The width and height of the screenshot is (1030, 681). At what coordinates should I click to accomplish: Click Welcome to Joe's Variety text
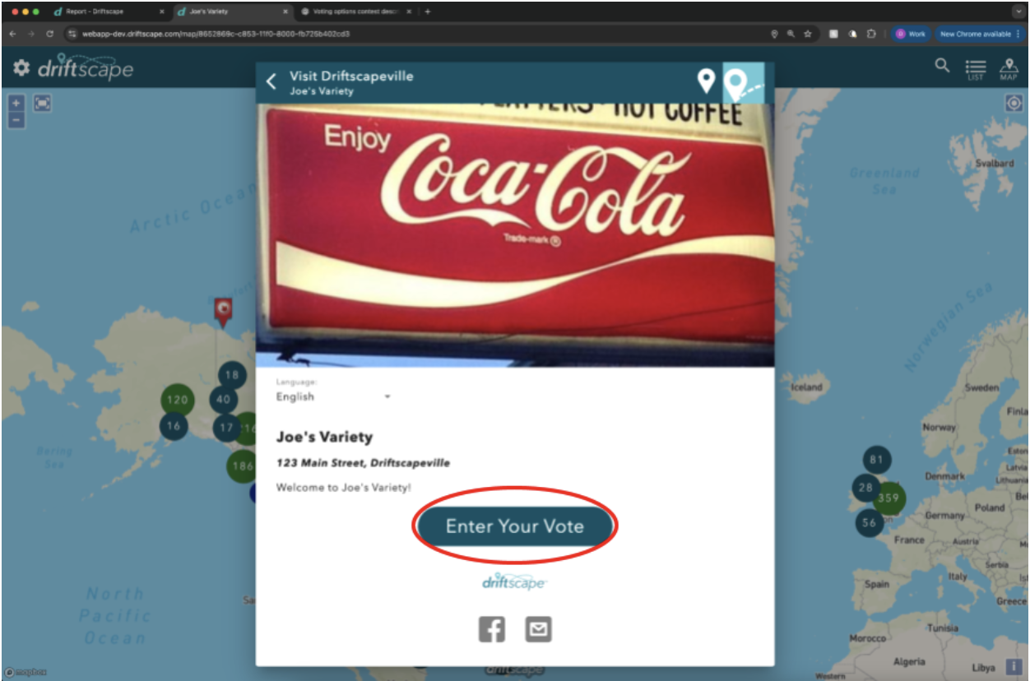pyautogui.click(x=343, y=488)
